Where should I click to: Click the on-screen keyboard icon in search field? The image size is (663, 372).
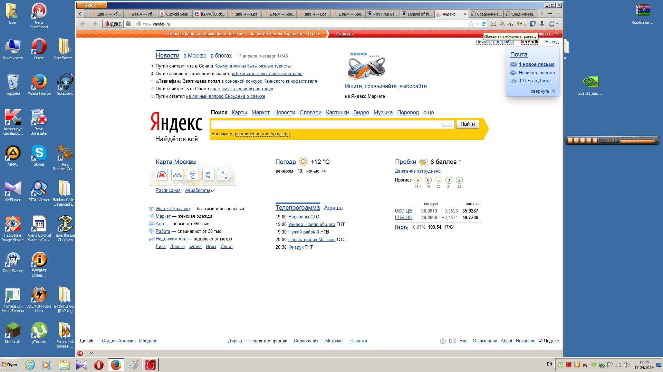click(447, 124)
